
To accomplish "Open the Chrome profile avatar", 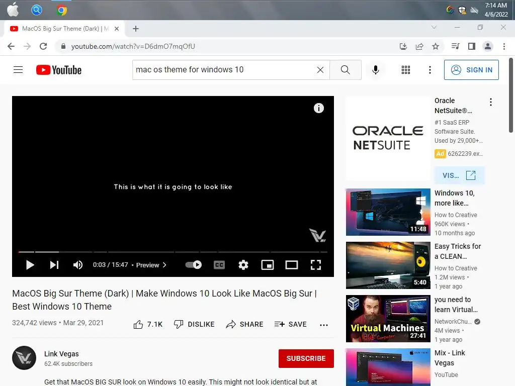I will coord(488,46).
